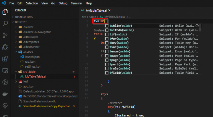Viewport: 213px width, 117px height.
Task: Open the Extensions view in activity bar
Action: coord(5,59)
